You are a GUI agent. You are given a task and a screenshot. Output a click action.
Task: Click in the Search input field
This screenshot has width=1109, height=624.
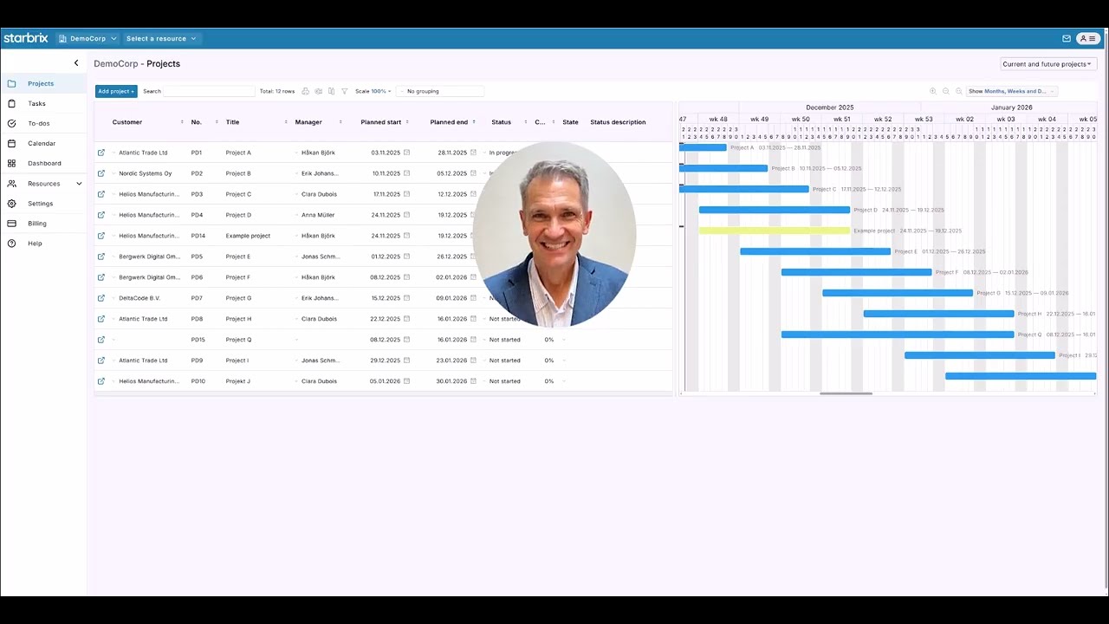[209, 91]
